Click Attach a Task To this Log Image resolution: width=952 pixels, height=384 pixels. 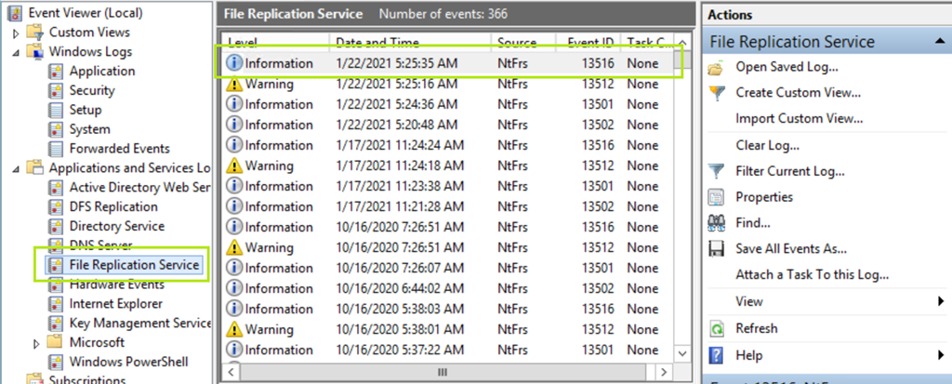(x=812, y=275)
